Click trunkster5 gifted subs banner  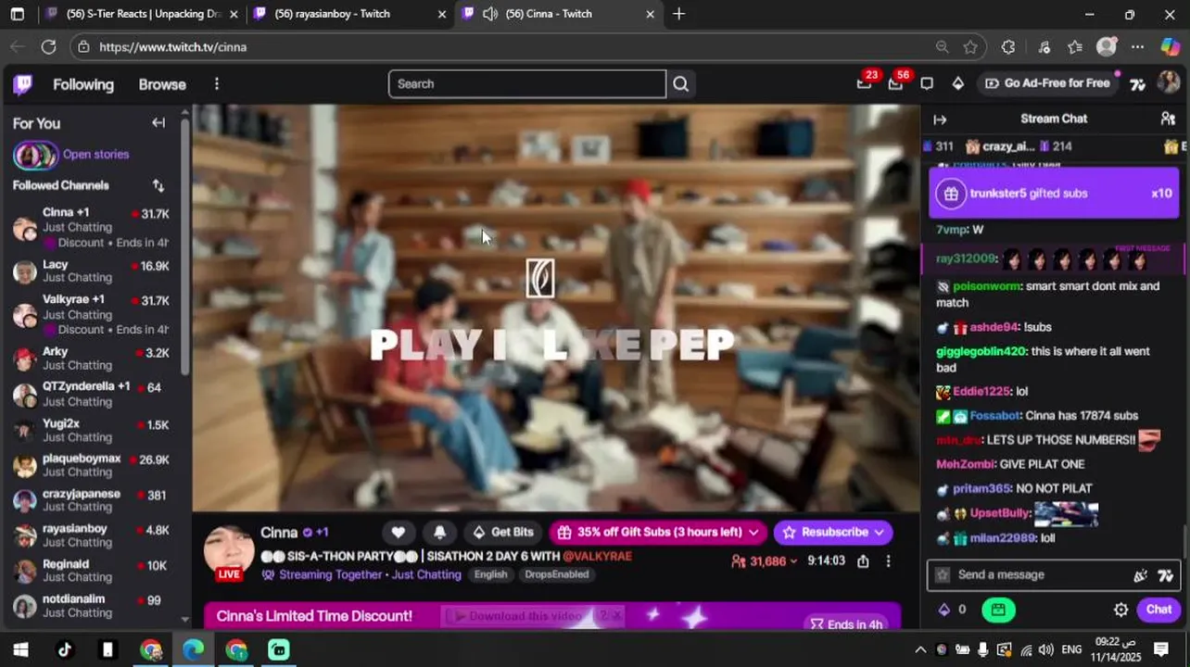point(1054,194)
